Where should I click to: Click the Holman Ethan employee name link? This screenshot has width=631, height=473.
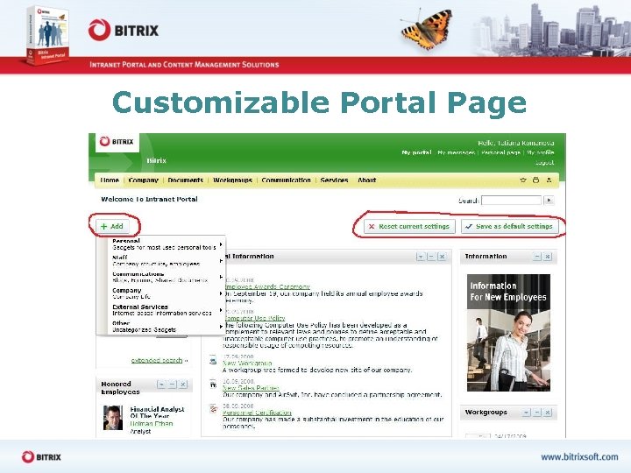click(x=152, y=424)
